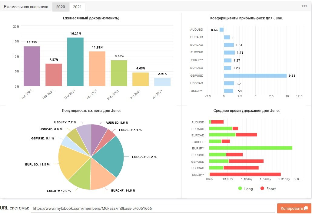
Task: Click the Среднее время удержания title
Action: 247,110
